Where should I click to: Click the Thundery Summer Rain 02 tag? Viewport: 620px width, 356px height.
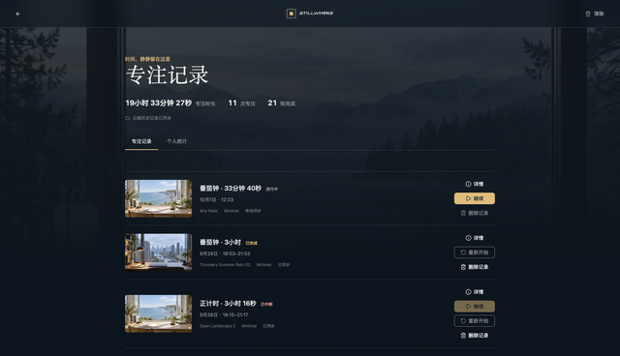tap(225, 265)
